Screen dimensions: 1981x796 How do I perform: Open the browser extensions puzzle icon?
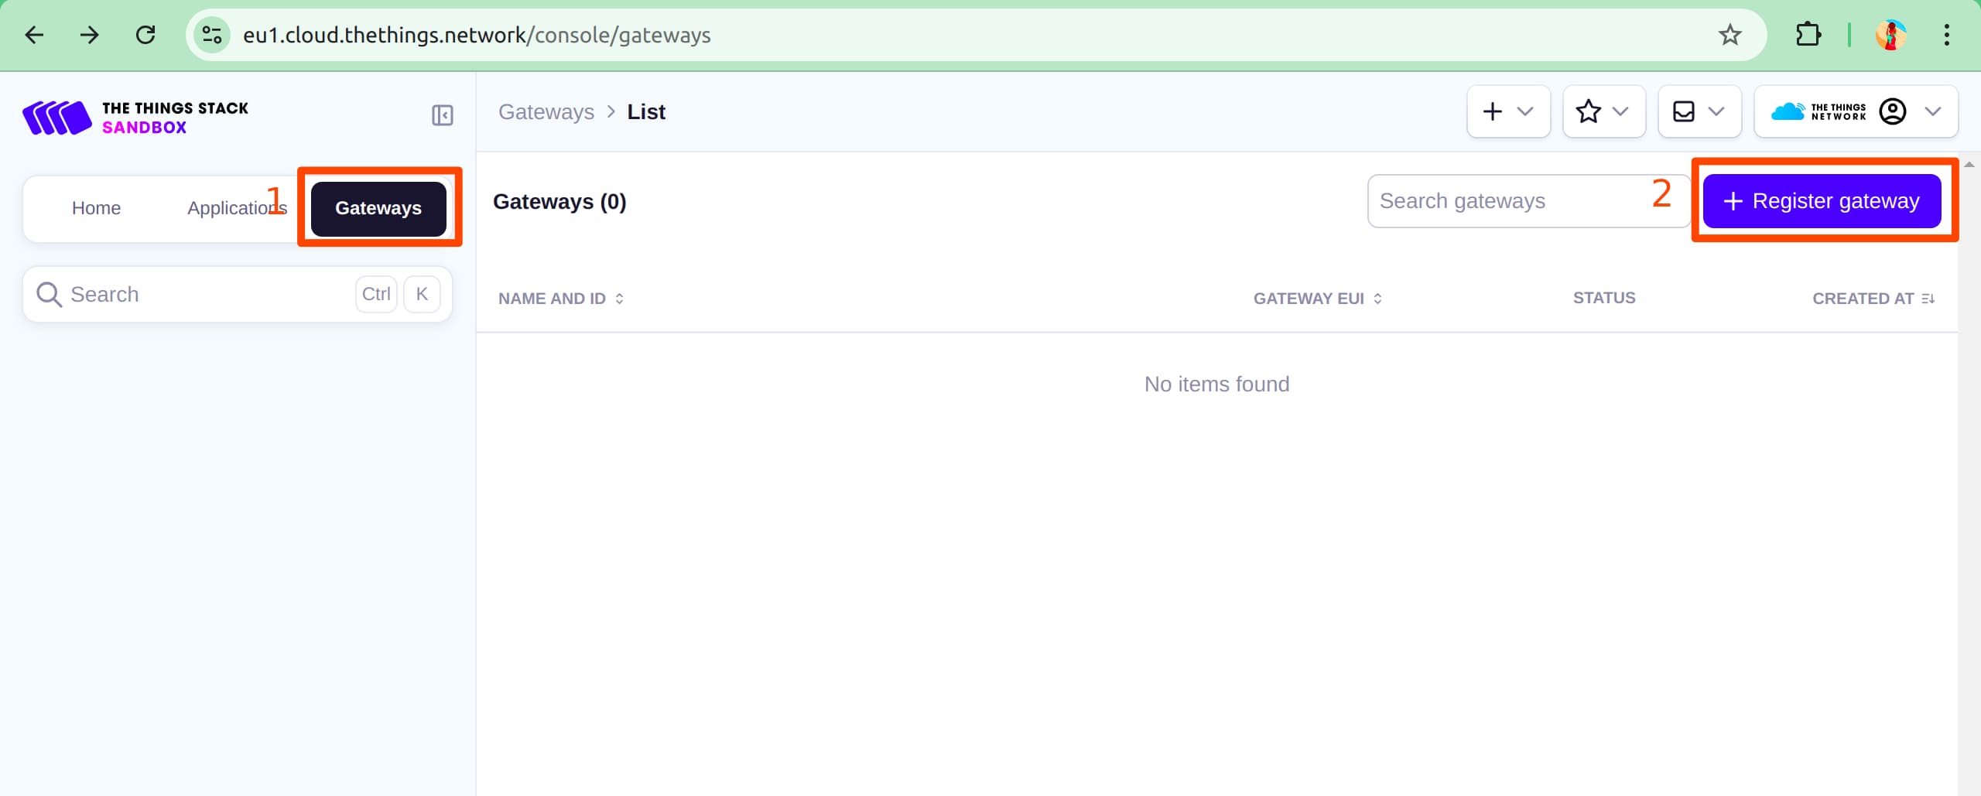pos(1808,35)
